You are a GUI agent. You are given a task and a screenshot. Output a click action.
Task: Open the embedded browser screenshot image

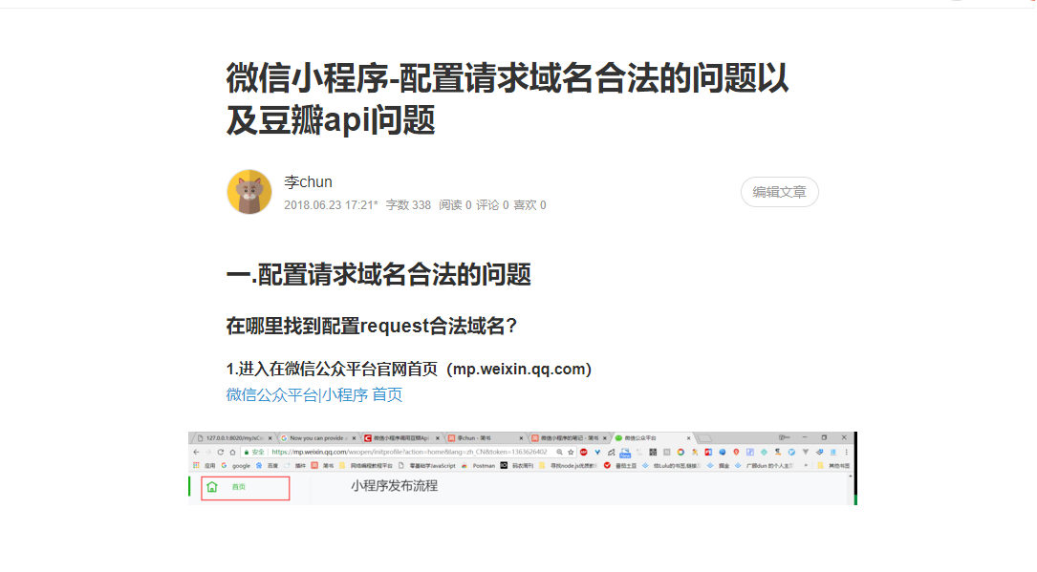523,468
